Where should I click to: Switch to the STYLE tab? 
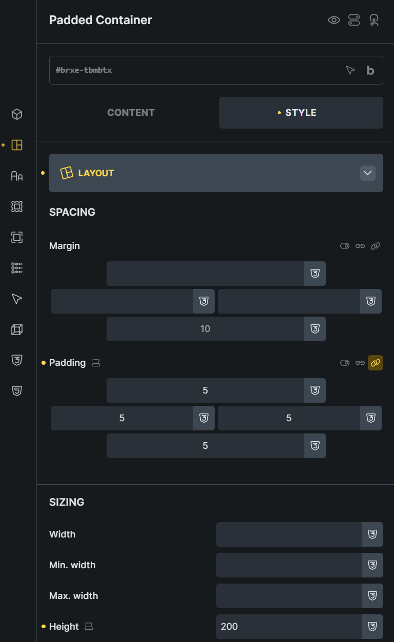[301, 113]
